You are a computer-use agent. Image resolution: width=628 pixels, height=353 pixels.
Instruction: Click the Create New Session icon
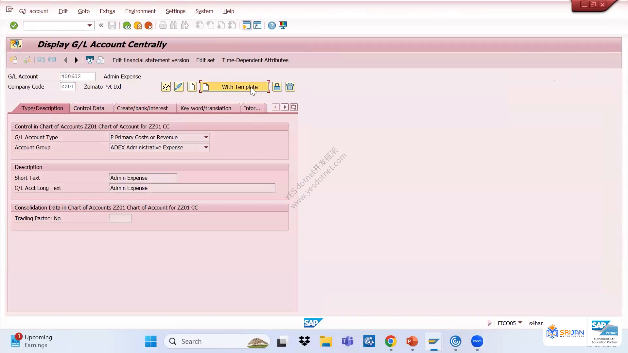pyautogui.click(x=247, y=25)
